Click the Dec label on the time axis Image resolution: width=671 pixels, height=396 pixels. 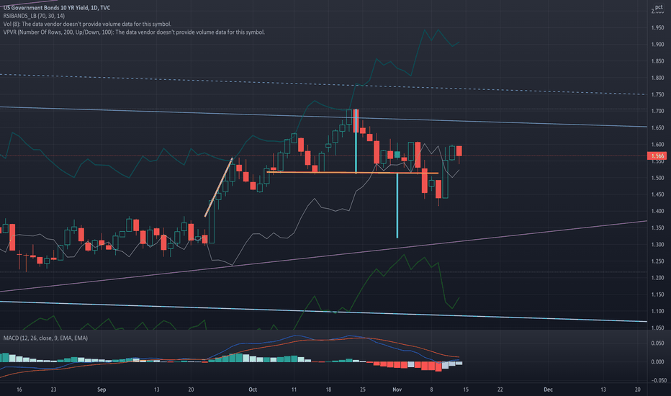[x=548, y=390]
